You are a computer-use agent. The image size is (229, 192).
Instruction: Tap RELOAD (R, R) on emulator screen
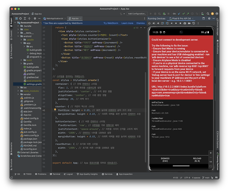tap(197, 160)
